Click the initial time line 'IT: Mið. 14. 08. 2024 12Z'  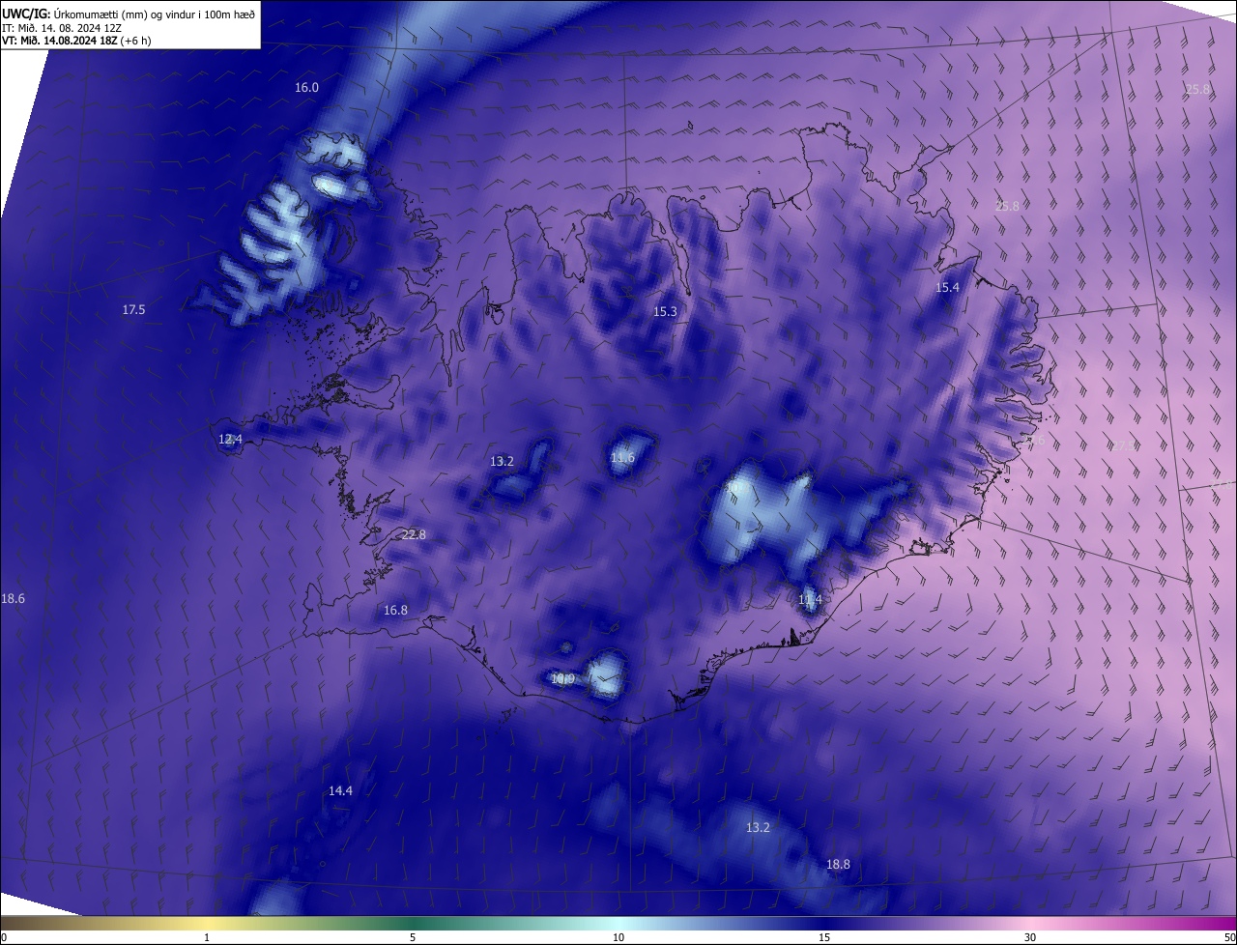[x=60, y=27]
